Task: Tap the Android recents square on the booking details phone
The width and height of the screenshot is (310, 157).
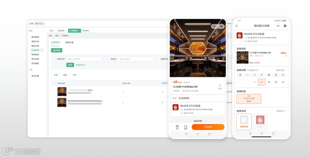Action: [273, 133]
